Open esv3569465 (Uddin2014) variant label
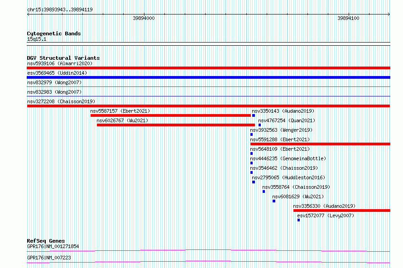Viewport: 403px width, 268px height. (x=57, y=73)
